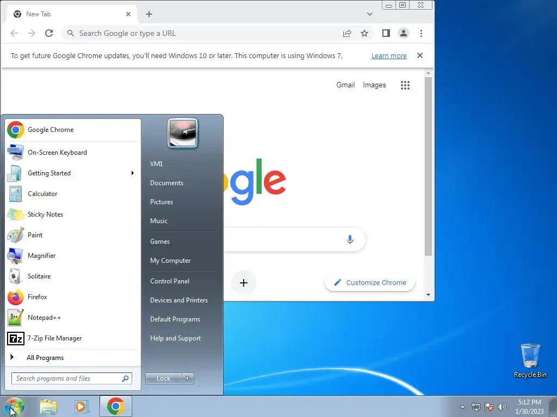This screenshot has width=557, height=417.
Task: Launch Calculator from Start menu
Action: click(x=72, y=194)
